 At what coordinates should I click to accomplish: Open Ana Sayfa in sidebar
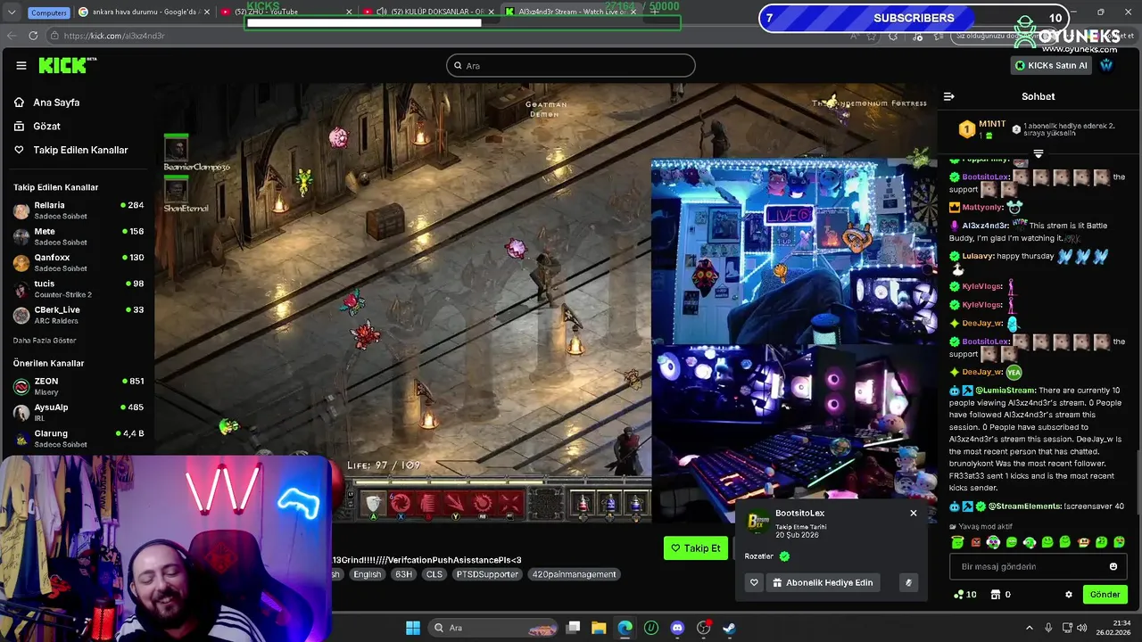click(55, 103)
